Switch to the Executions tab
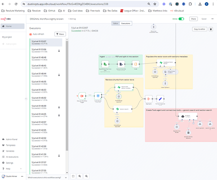The width and height of the screenshot is (217, 180). 126,23
